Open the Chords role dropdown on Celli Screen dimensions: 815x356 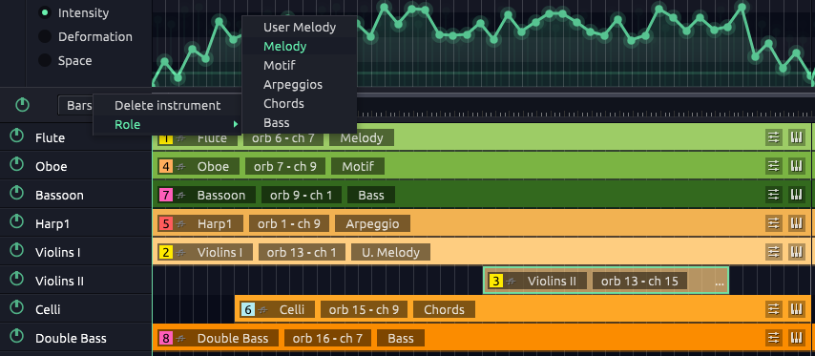(x=445, y=310)
